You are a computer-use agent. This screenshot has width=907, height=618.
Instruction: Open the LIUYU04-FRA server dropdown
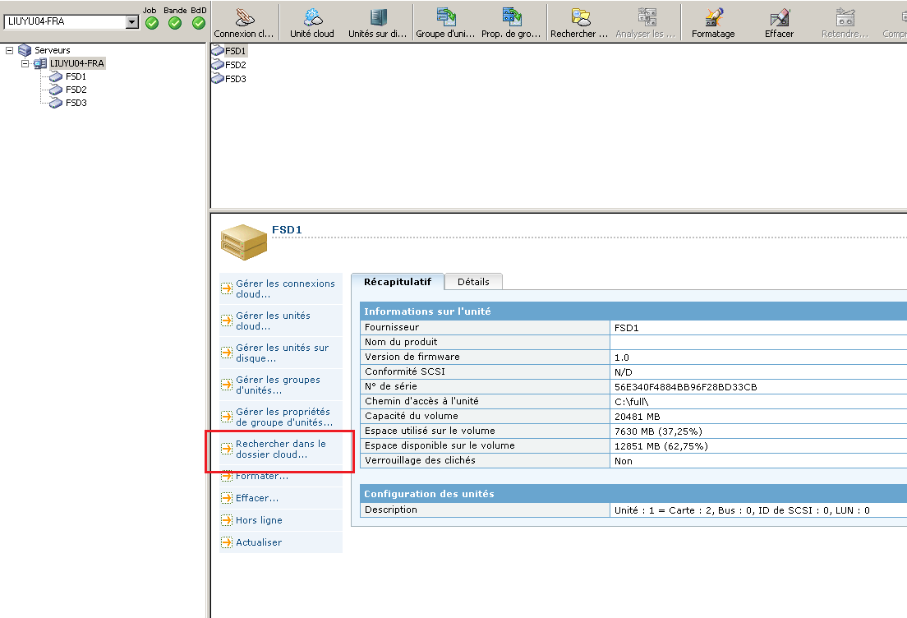tap(132, 22)
